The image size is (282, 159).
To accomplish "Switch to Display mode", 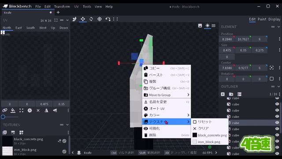I will 274,19.
